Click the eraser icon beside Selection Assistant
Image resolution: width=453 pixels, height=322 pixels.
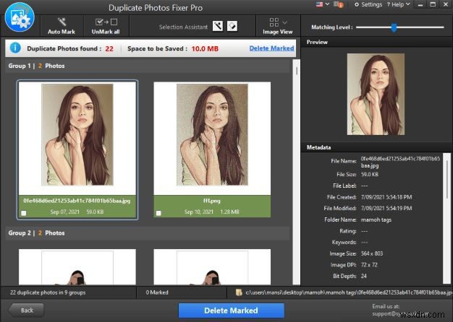click(232, 27)
